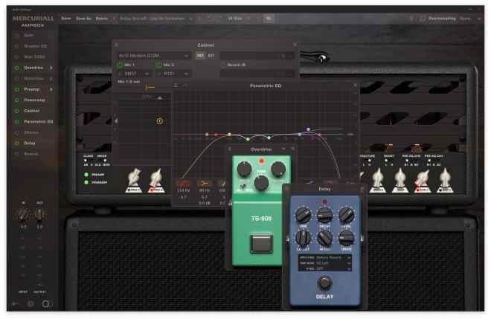Click the OUT level knob in sidebar
The width and height of the screenshot is (491, 319).
[39, 215]
